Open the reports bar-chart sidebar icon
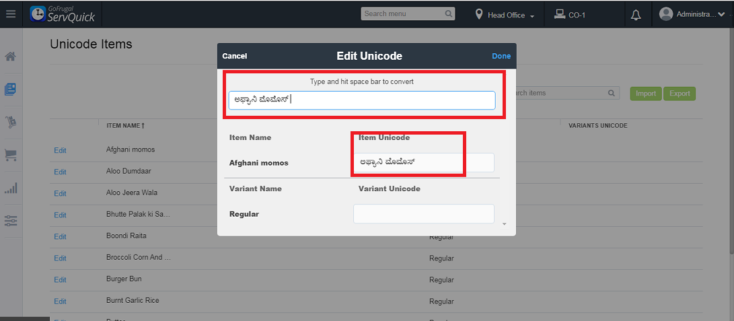734x321 pixels. pos(10,188)
